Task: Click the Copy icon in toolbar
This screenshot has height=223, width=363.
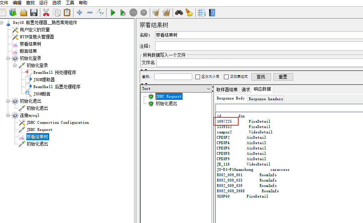Action: tap(56, 12)
